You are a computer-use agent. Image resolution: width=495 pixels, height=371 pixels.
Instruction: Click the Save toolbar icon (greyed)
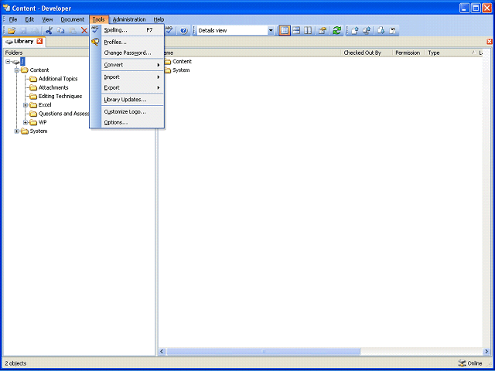[x=24, y=31]
